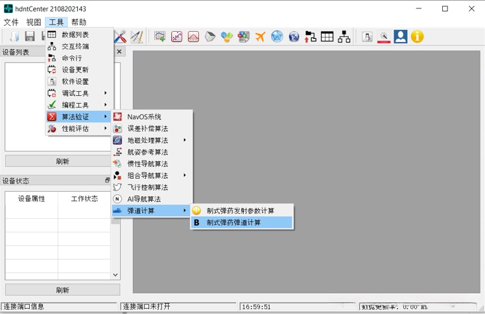Click the 工具 menu in menu bar
This screenshot has height=314, width=485.
56,22
